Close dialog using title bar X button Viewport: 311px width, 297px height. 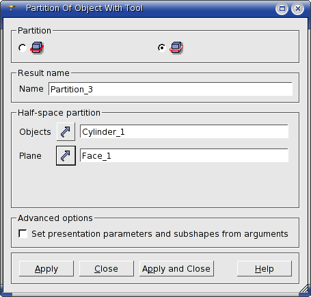[x=297, y=9]
